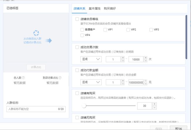Check the VIP3 option
Viewport: 191px width, 130px height.
tap(151, 30)
